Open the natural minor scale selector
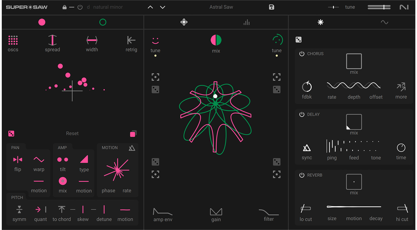The height and width of the screenshot is (230, 417). pos(108,7)
